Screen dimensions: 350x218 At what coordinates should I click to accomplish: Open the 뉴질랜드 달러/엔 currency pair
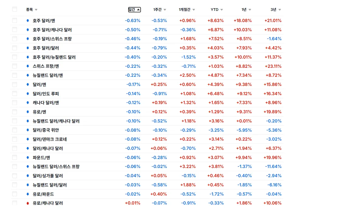click(48, 75)
